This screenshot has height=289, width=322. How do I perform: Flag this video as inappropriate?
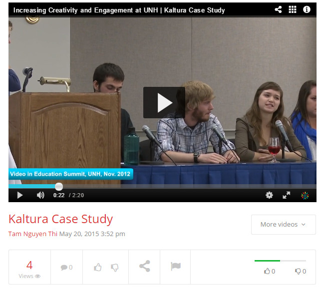[x=175, y=267]
